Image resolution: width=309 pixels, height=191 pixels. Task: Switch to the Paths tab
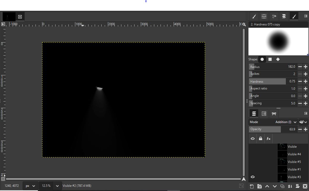pos(274,114)
